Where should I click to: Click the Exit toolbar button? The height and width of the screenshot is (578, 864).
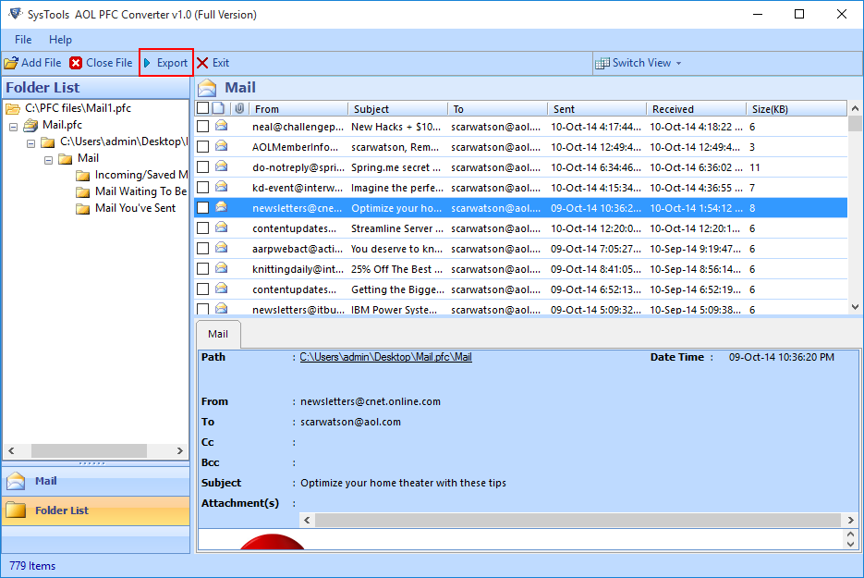coord(213,63)
